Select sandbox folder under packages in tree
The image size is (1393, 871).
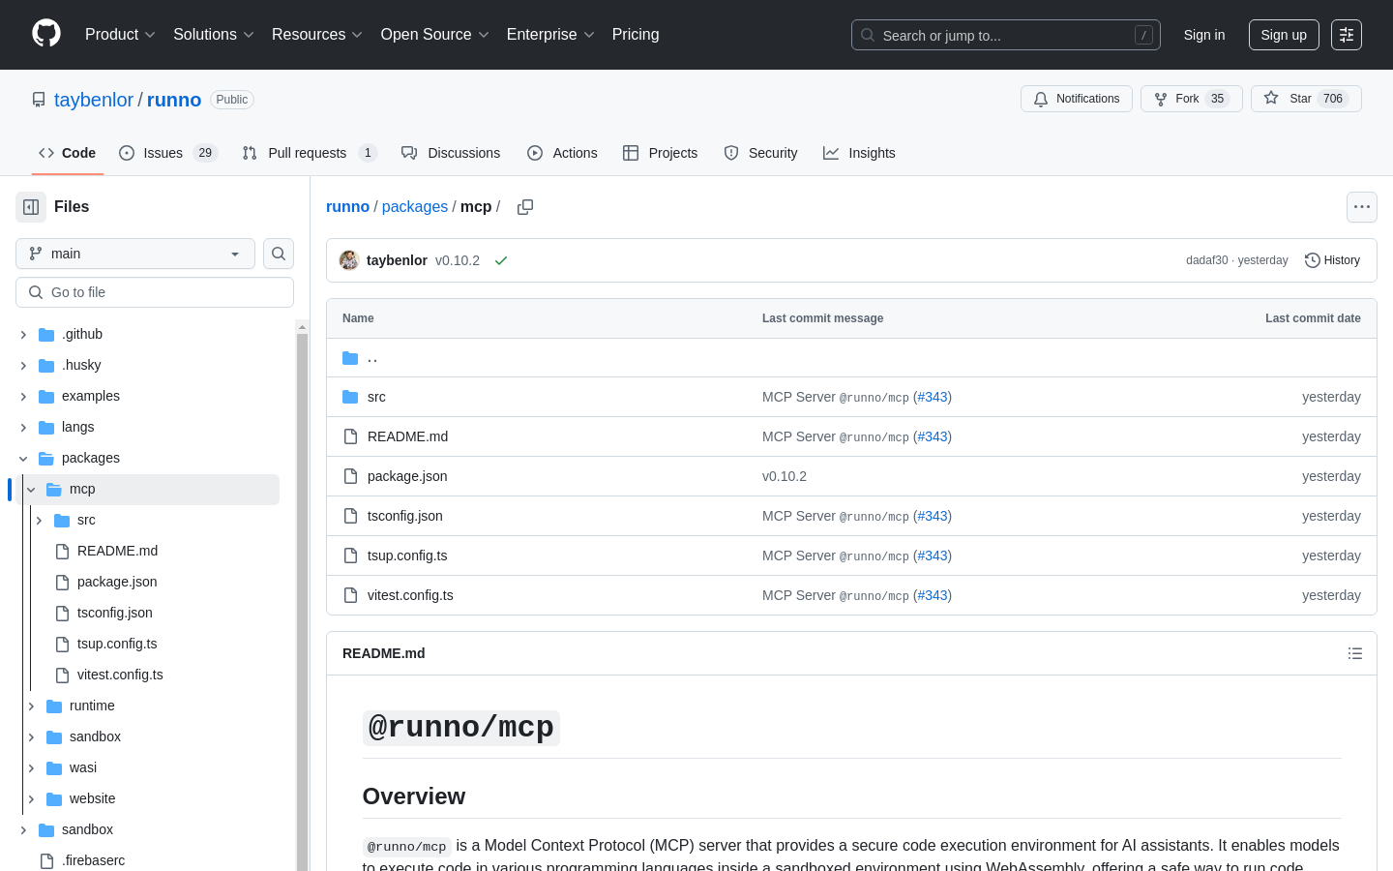click(x=95, y=736)
